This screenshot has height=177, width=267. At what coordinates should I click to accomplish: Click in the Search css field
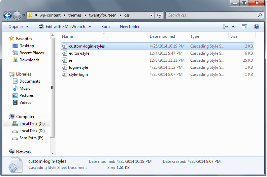tap(211, 15)
